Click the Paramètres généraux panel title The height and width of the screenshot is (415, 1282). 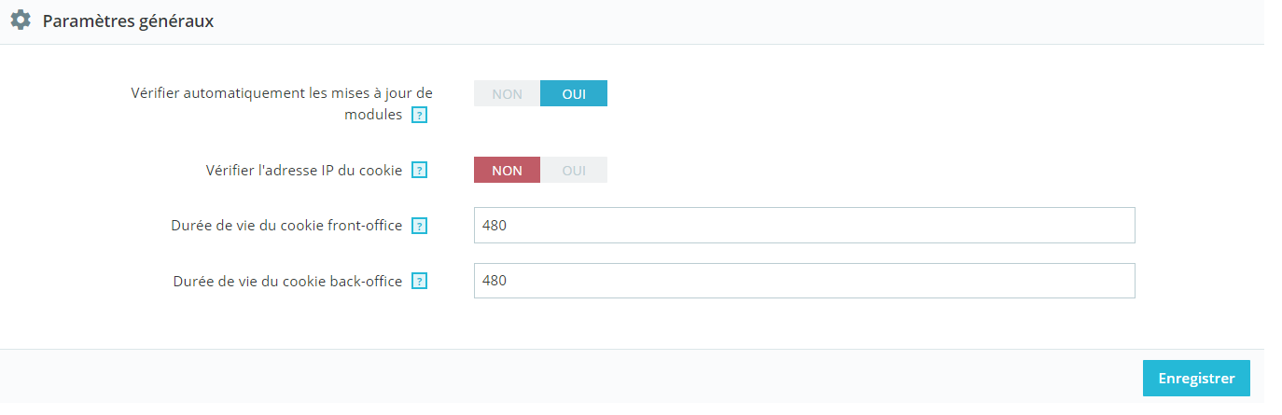click(129, 21)
